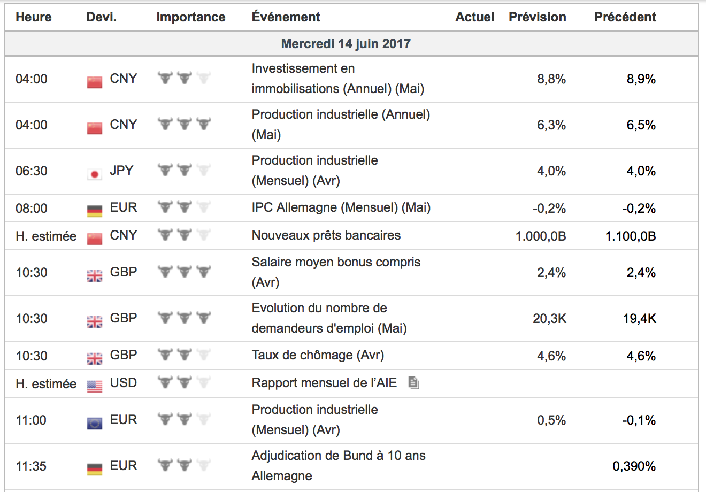
Task: Open the Nouveaux prêts bancaires event
Action: [326, 235]
